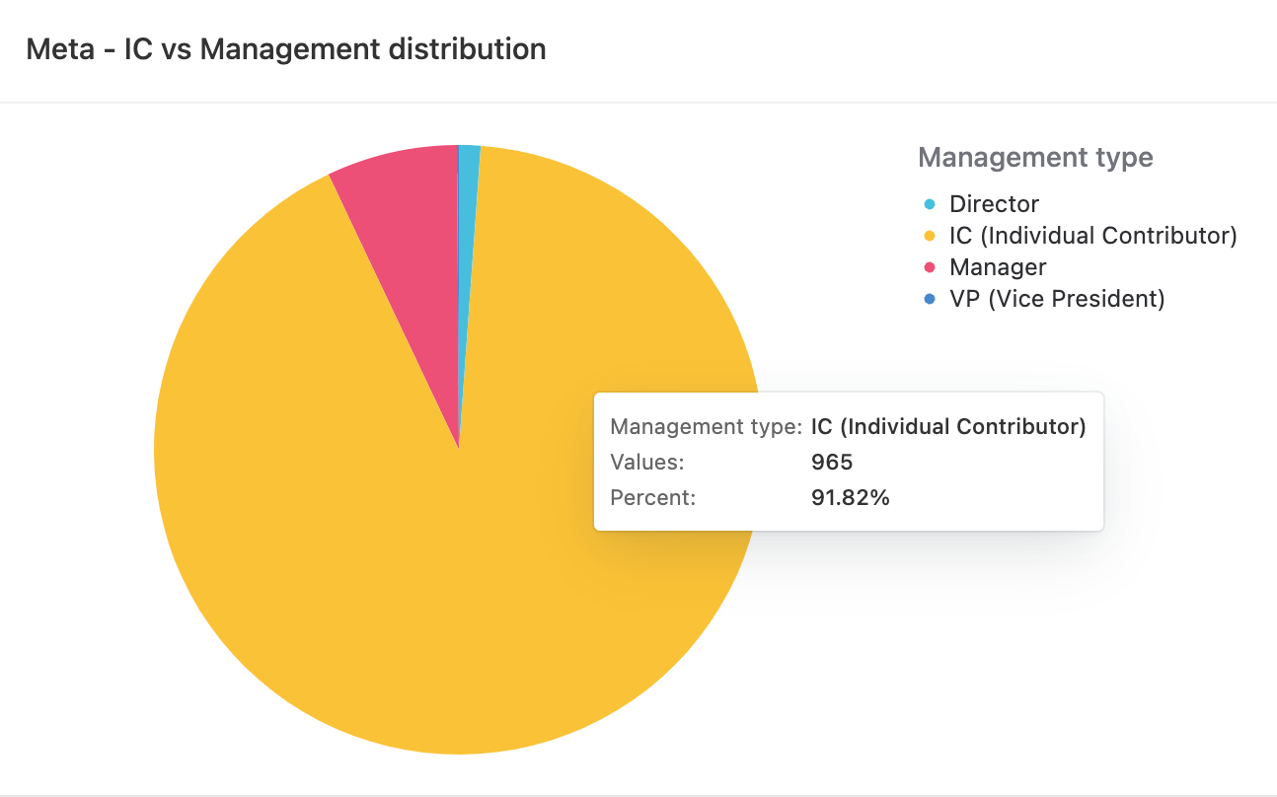Viewport: 1277px width, 797px height.
Task: Click the 'Percent:' label in tooltip
Action: [653, 498]
